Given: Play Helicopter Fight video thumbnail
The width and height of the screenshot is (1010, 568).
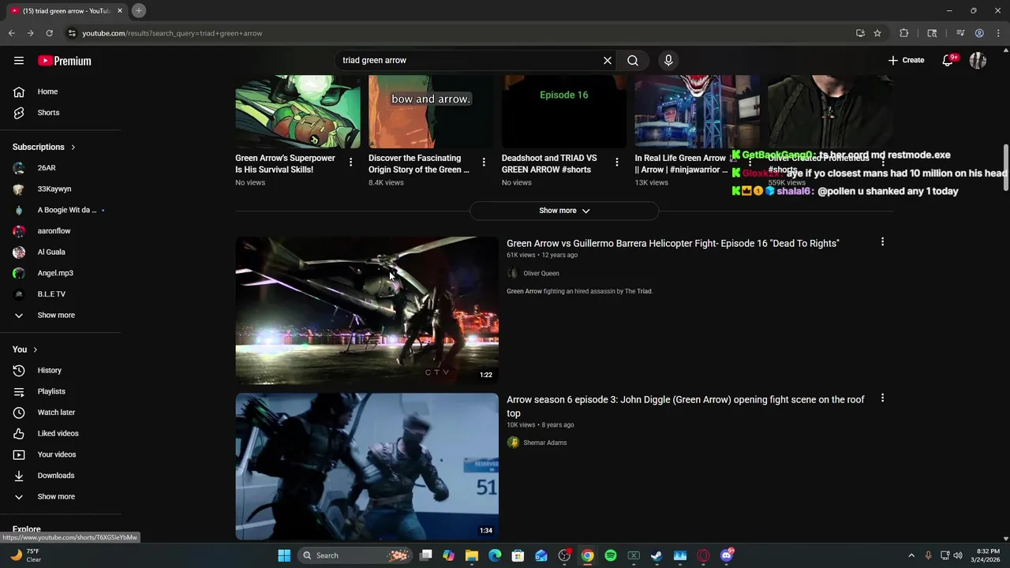Looking at the screenshot, I should pyautogui.click(x=367, y=310).
